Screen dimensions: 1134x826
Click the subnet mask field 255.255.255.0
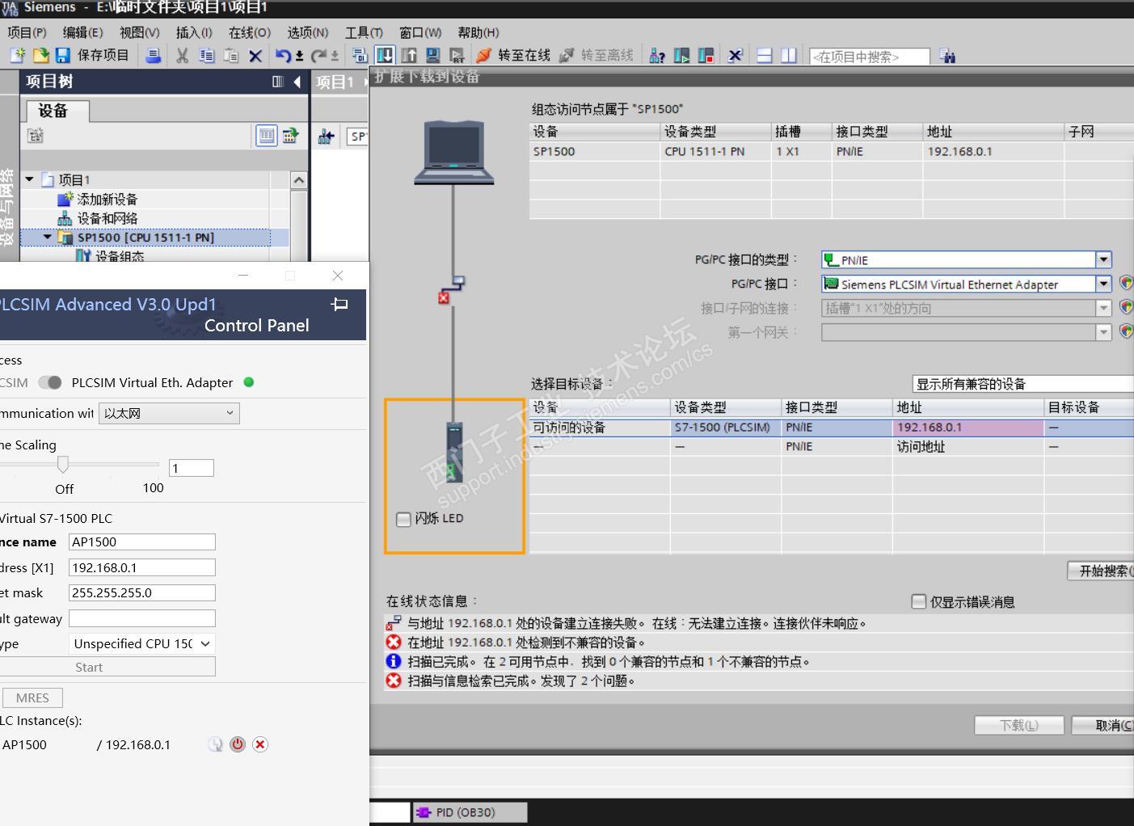pos(142,592)
